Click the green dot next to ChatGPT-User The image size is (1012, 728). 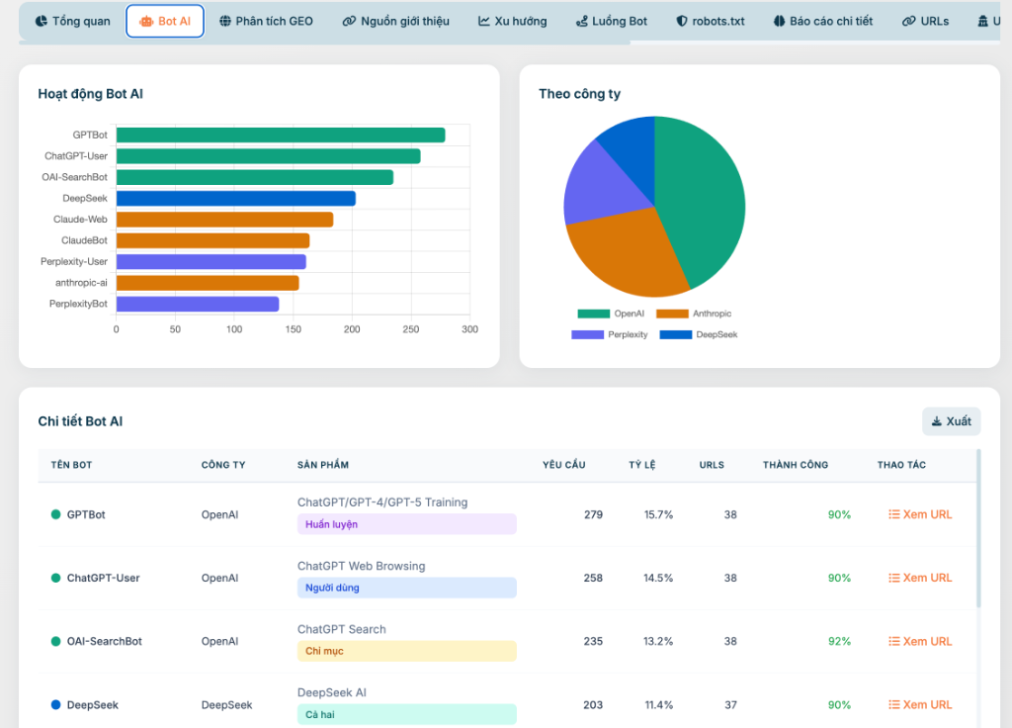pos(55,578)
